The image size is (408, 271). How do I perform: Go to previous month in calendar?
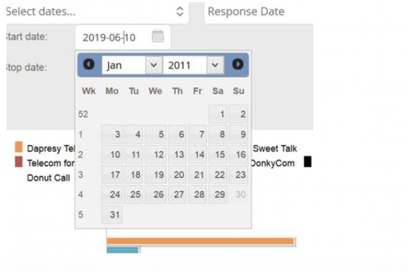point(89,64)
